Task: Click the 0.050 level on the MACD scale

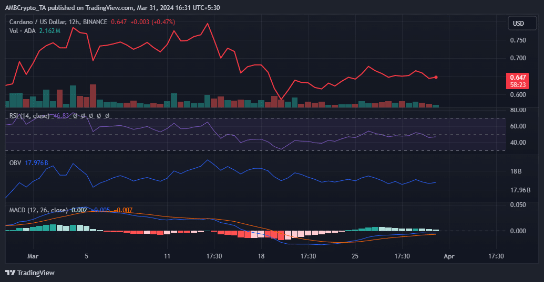Action: [518, 205]
